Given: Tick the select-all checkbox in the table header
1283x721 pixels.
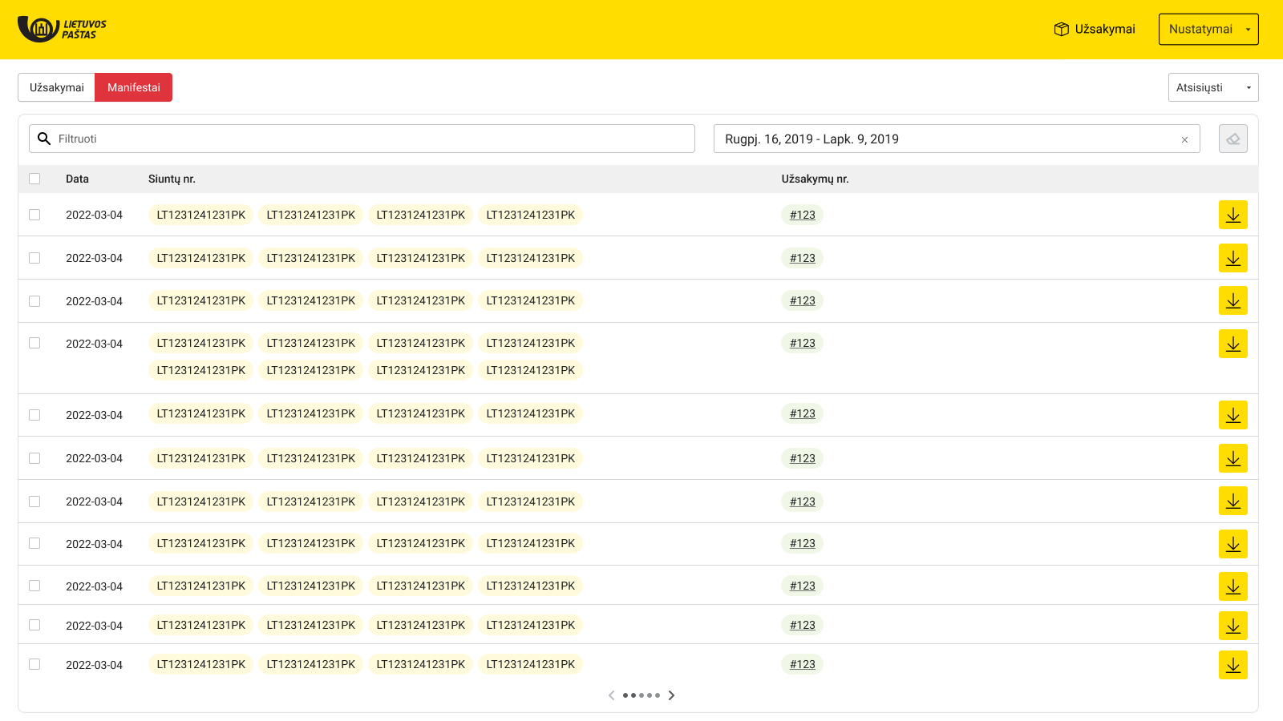Looking at the screenshot, I should click(x=34, y=179).
